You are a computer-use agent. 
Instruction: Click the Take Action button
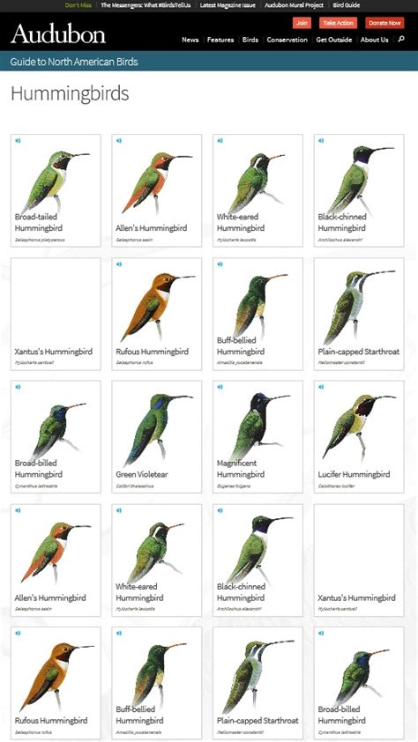click(x=338, y=23)
